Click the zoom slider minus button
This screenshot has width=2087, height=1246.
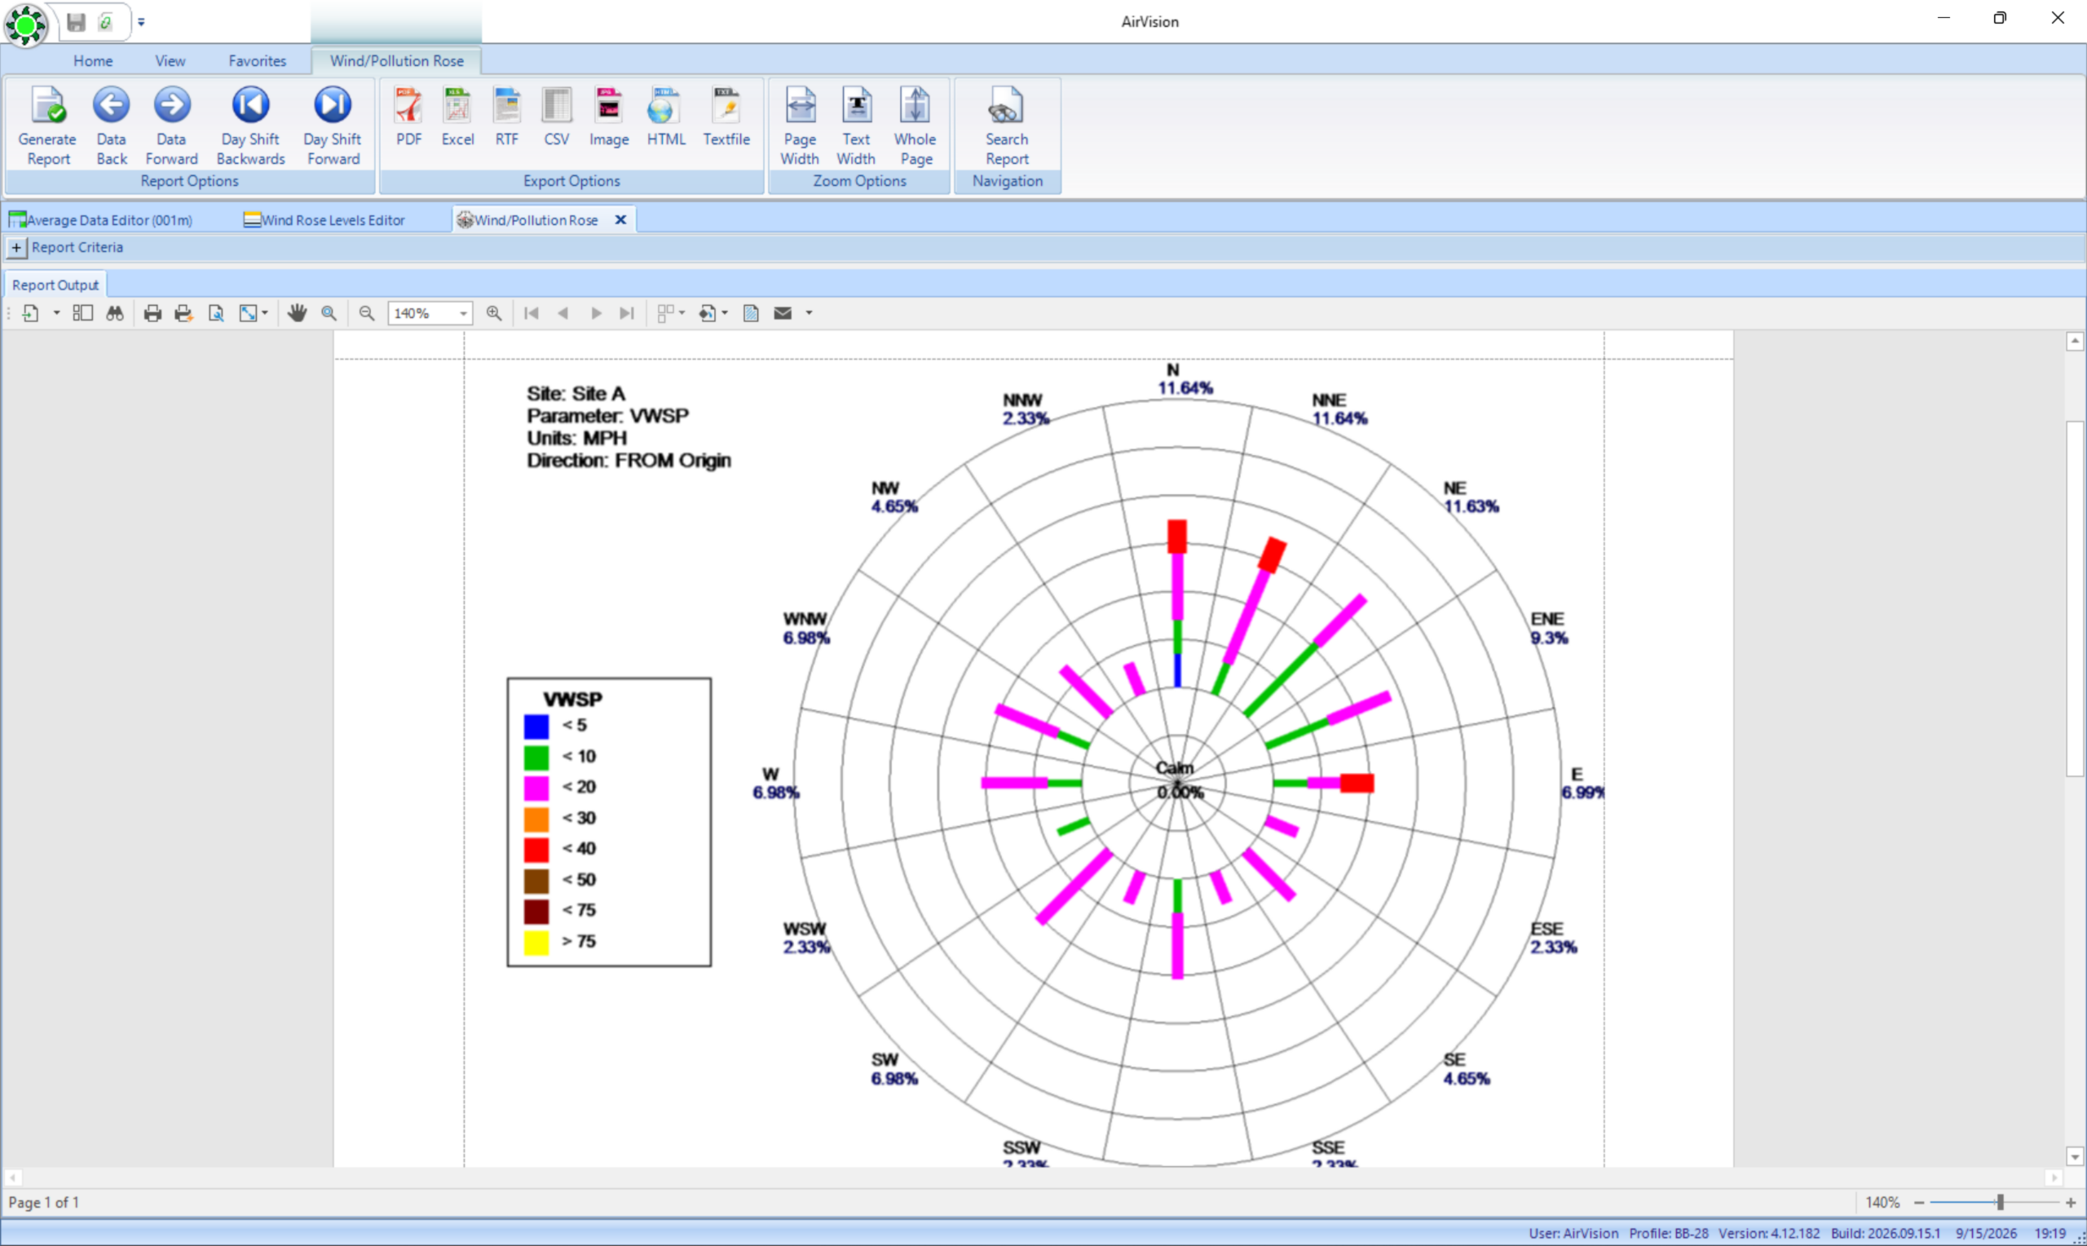pyautogui.click(x=1918, y=1202)
